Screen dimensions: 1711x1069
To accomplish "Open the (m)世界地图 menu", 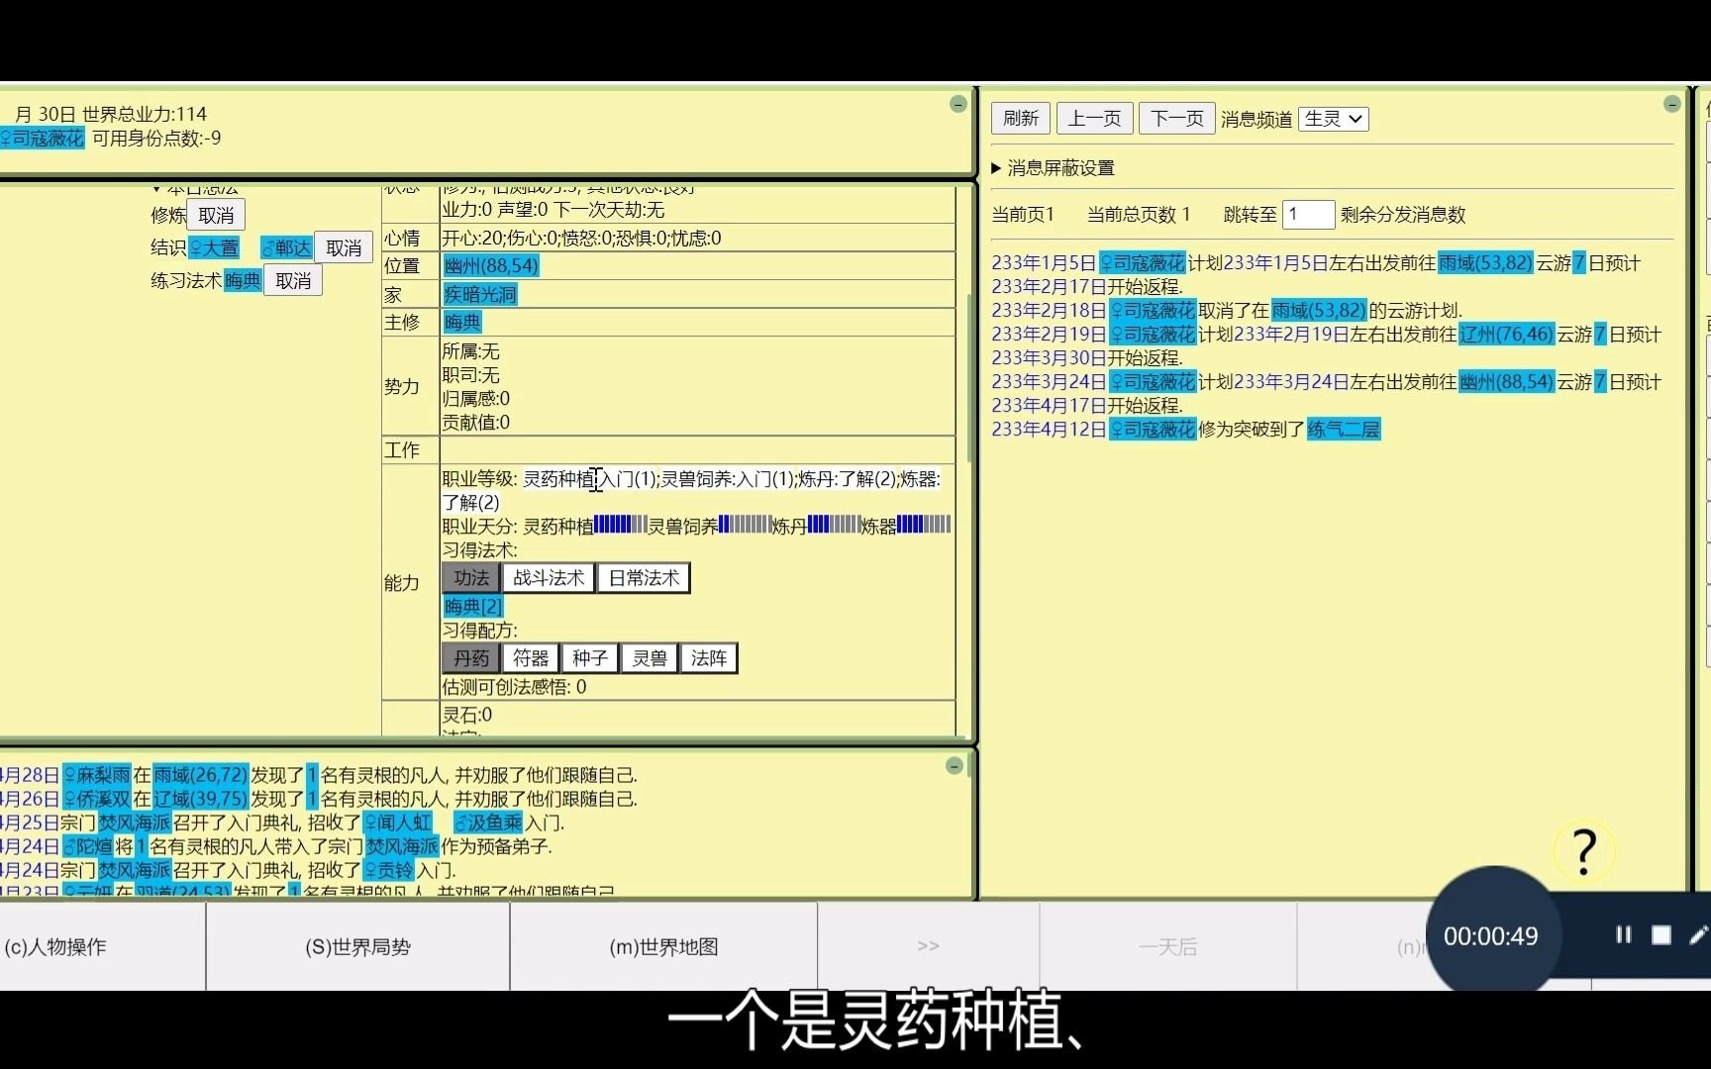I will tap(664, 947).
